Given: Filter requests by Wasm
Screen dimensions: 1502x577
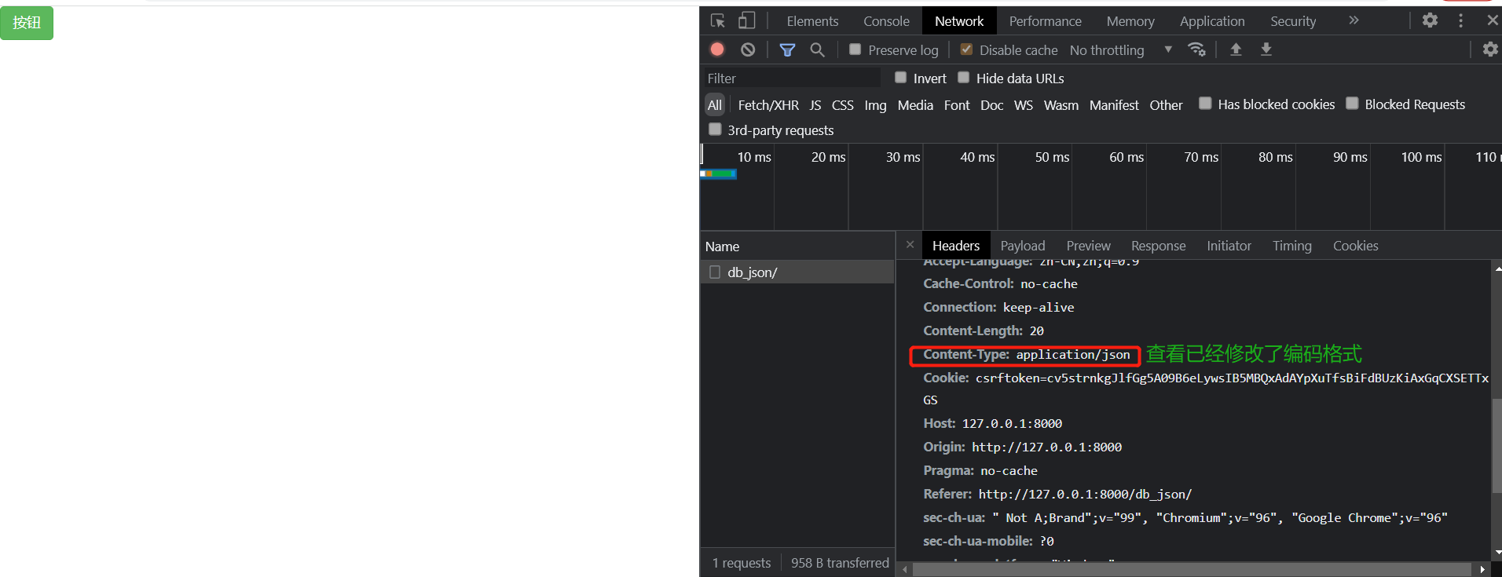Looking at the screenshot, I should [x=1061, y=104].
